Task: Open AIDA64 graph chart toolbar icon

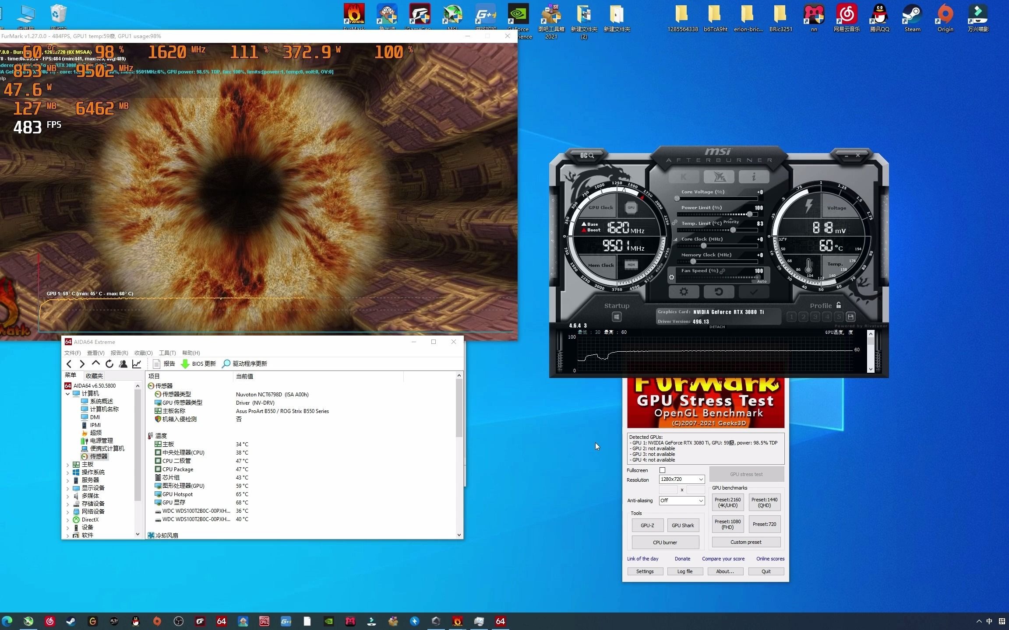Action: pos(137,364)
